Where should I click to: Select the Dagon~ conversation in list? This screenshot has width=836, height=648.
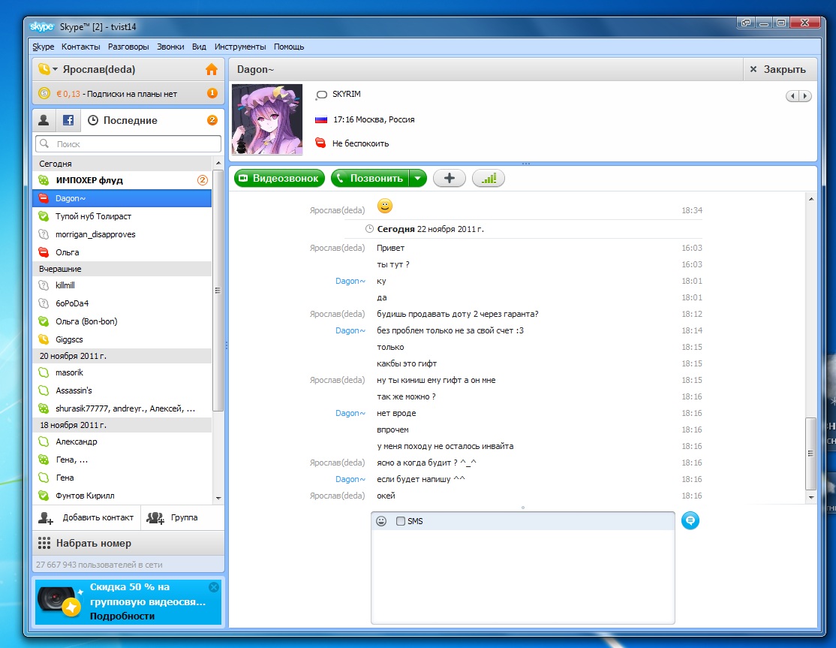click(x=122, y=198)
